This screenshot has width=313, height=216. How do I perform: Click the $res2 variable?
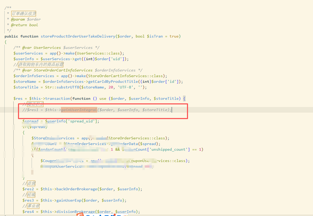tap(28, 189)
